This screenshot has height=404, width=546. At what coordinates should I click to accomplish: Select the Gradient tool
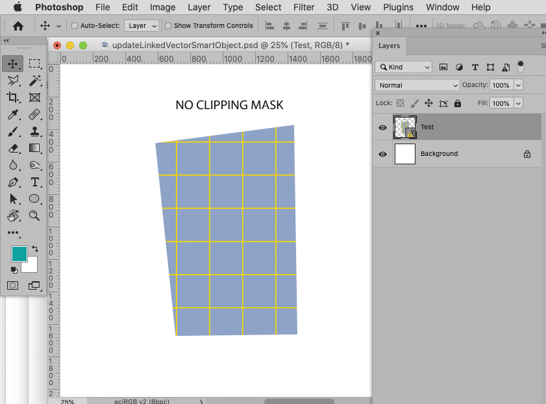pyautogui.click(x=34, y=148)
